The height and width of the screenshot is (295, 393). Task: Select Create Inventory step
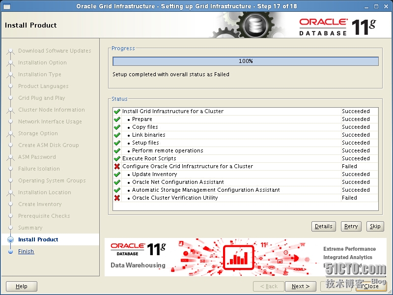40,204
